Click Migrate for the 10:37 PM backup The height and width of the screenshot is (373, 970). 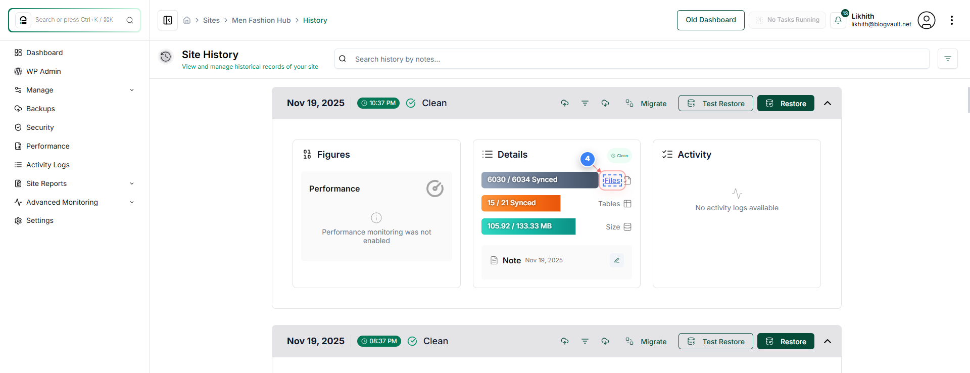click(646, 103)
